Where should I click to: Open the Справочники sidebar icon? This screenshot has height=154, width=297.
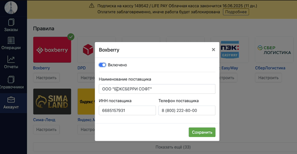tap(11, 80)
